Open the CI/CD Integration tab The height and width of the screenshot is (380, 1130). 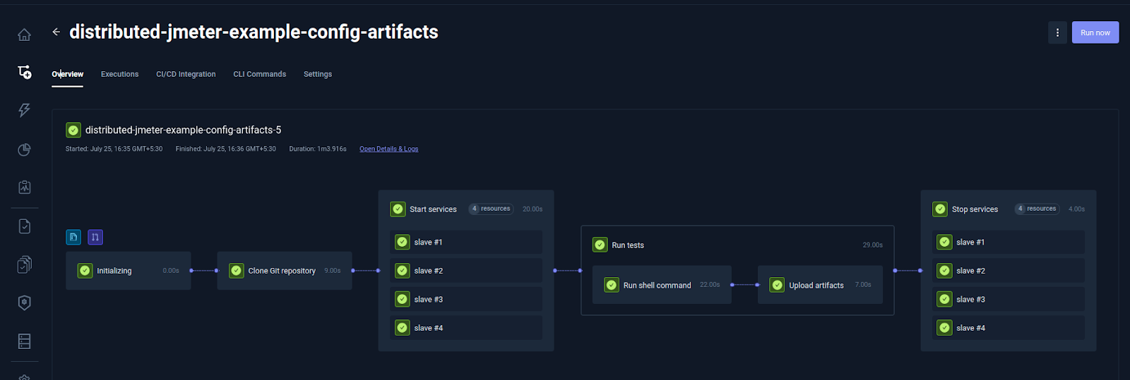point(186,74)
